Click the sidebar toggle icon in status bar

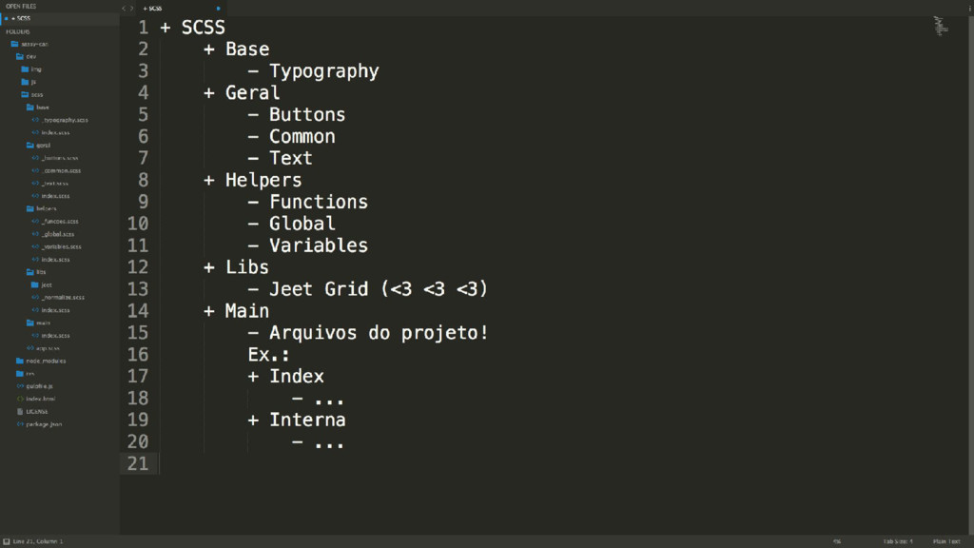point(7,541)
